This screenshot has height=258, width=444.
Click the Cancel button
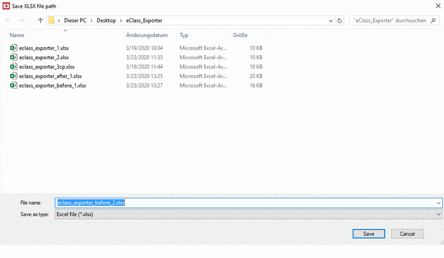(x=407, y=234)
